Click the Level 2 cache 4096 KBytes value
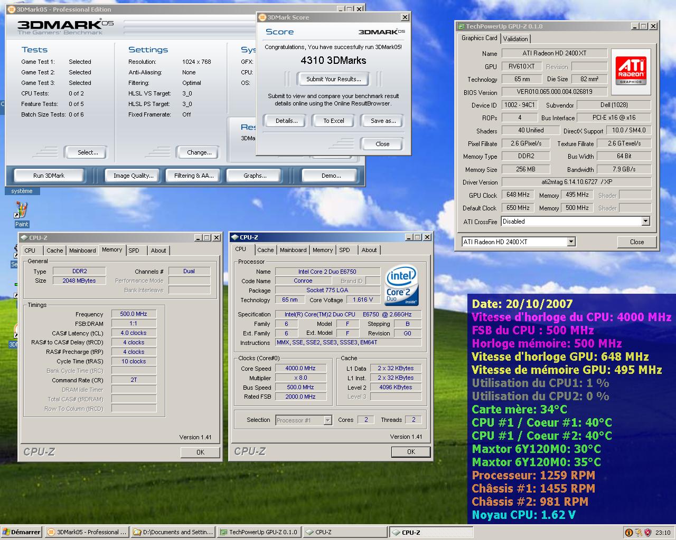The height and width of the screenshot is (540, 676). 396,387
